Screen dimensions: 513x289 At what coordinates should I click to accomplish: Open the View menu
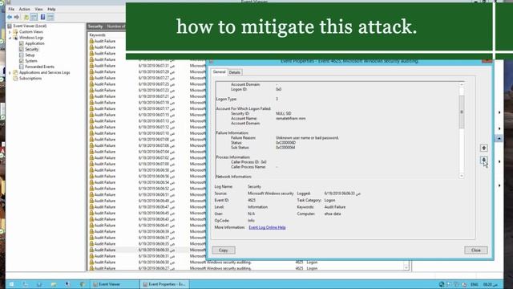coord(38,9)
